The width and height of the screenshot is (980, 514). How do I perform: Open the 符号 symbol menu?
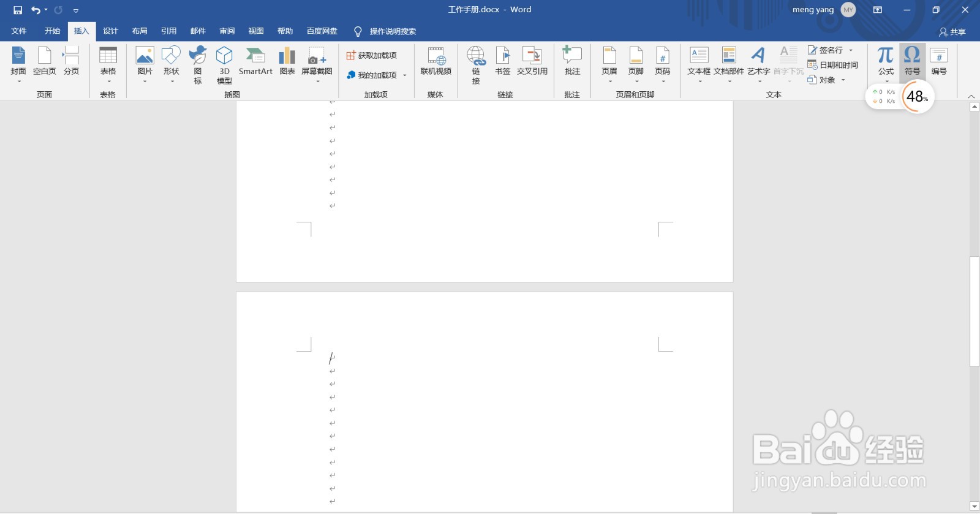(x=913, y=61)
